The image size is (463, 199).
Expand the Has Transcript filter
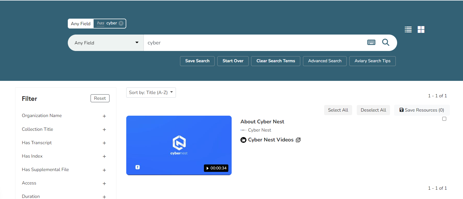(x=104, y=143)
